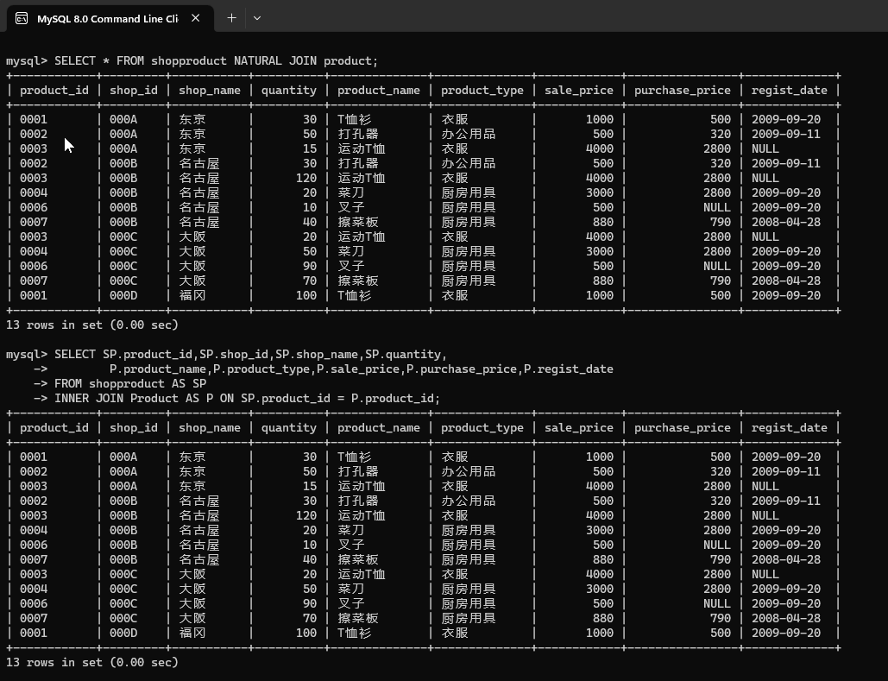This screenshot has height=681, width=888.
Task: Click the shop_name header in the first result table
Action: tap(210, 90)
